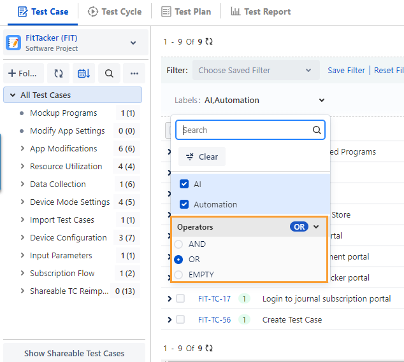This screenshot has width=404, height=362.
Task: Expand the Resource Utilization folder
Action: pyautogui.click(x=22, y=166)
